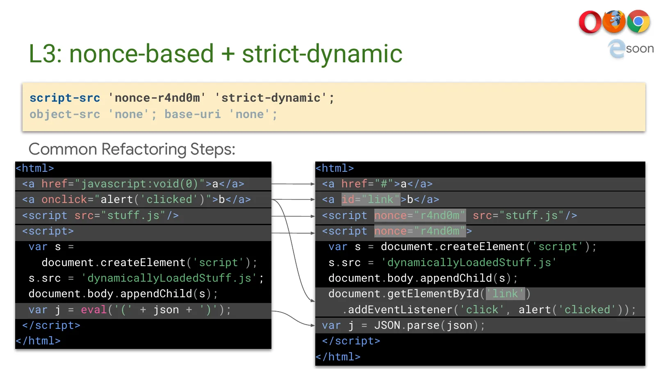Screen dimensions: 656x369
Task: Click the "base-uri 'none';" directive
Action: (221, 114)
